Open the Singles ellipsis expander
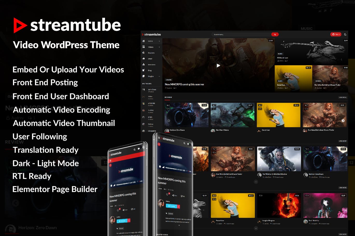 click(x=159, y=76)
